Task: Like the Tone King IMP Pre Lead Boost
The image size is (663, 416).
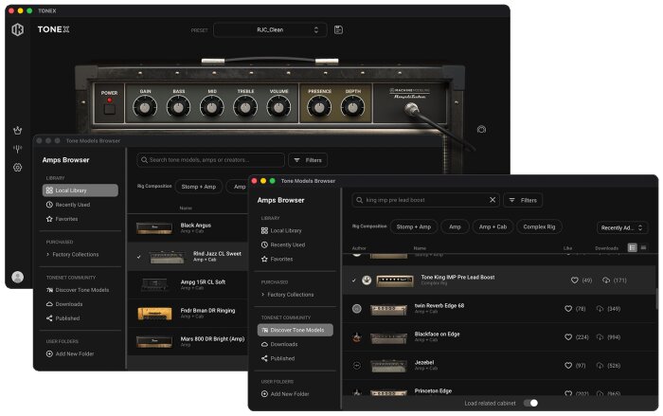Action: (574, 280)
